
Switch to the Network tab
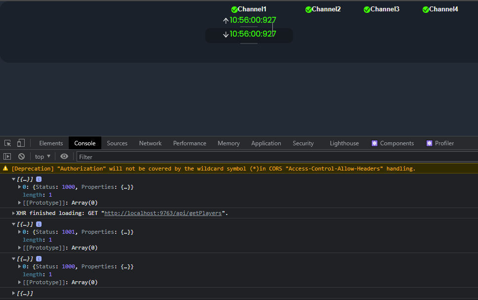click(x=150, y=143)
